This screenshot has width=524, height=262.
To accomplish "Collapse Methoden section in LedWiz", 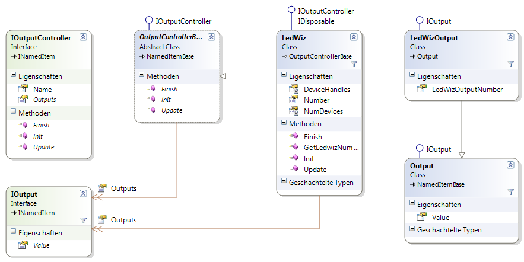I will (x=284, y=123).
